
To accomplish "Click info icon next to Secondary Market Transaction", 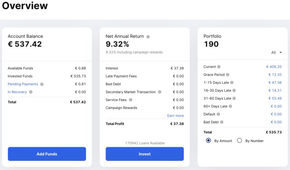I will coord(159,92).
